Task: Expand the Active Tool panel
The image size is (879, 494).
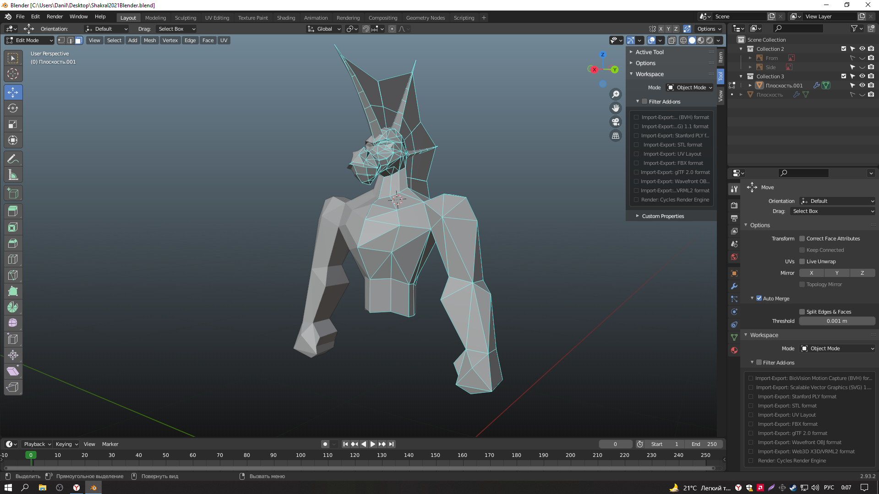Action: point(649,52)
